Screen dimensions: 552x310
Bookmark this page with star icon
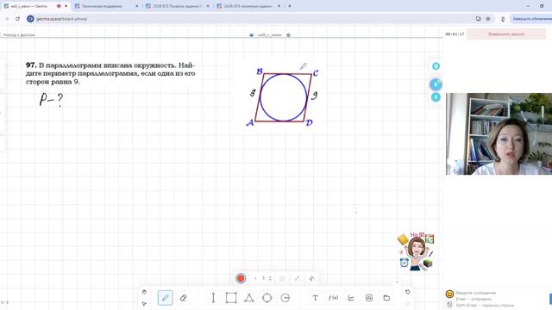pos(488,19)
